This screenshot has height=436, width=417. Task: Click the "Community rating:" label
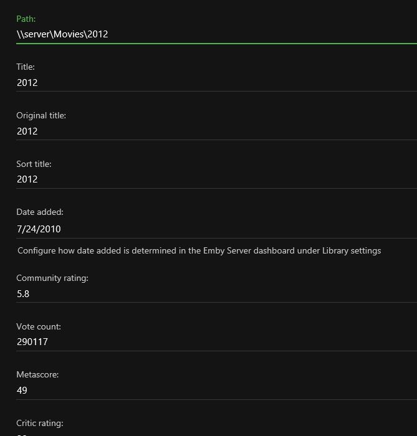coord(52,278)
